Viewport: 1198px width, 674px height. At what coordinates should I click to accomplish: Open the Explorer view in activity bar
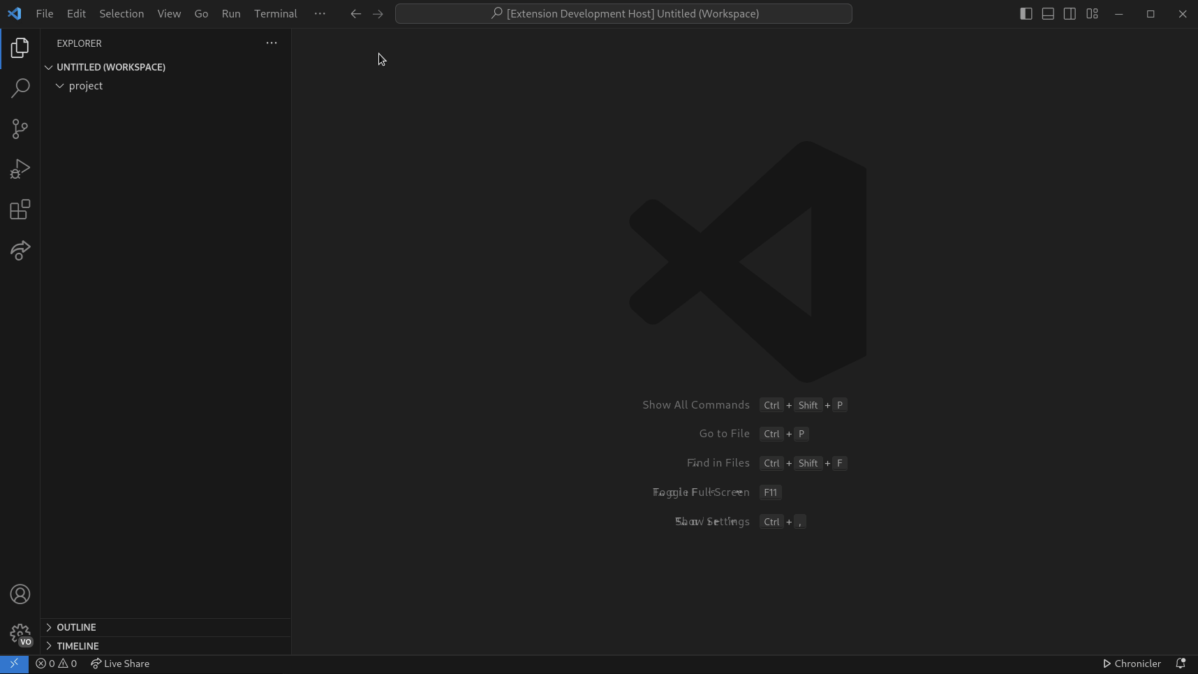coord(20,48)
